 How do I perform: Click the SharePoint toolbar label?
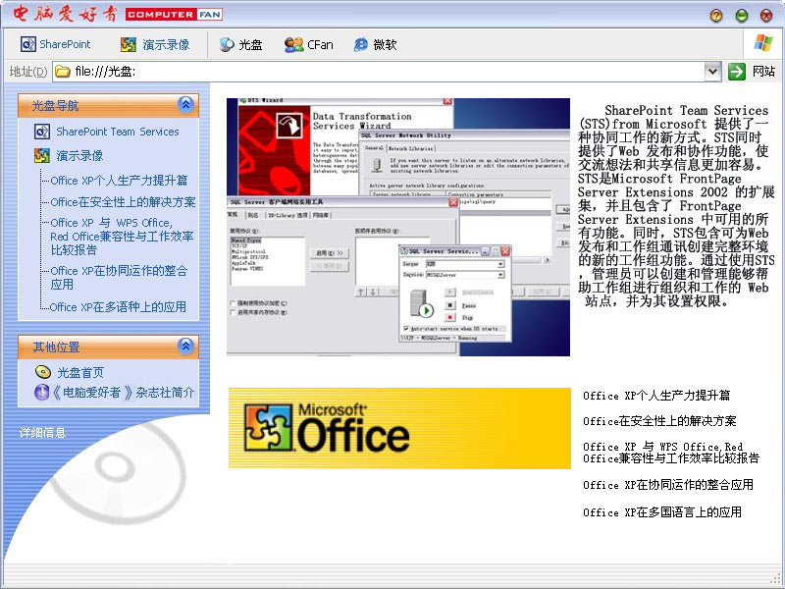click(x=65, y=44)
